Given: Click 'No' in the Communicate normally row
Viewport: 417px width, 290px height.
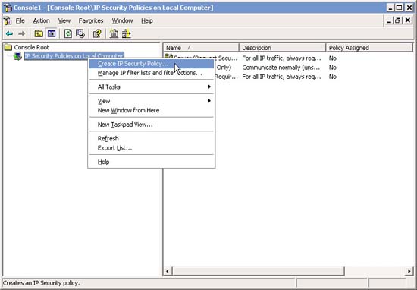Looking at the screenshot, I should coord(332,68).
